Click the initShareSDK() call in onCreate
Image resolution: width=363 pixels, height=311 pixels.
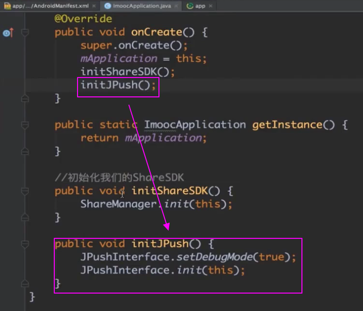(x=127, y=72)
